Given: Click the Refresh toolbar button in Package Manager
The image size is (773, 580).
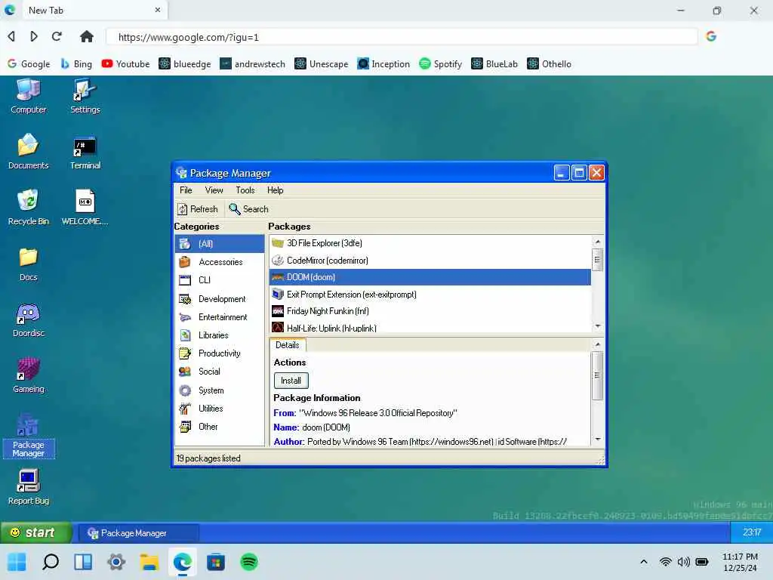Looking at the screenshot, I should click(x=198, y=209).
